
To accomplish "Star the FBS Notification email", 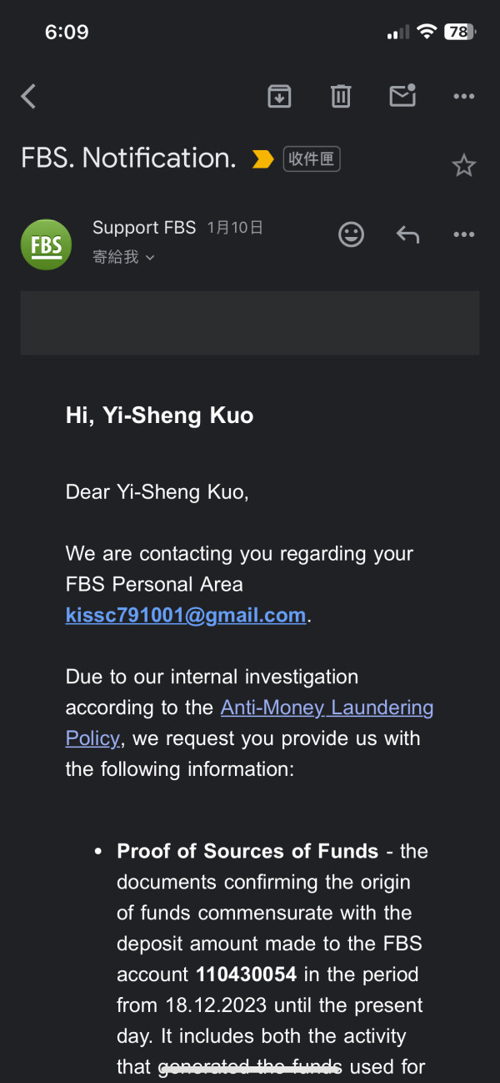I will tap(463, 165).
